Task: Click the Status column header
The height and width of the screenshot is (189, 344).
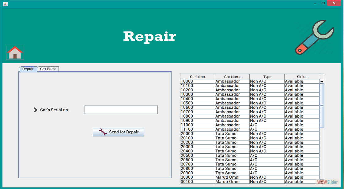Action: coord(302,77)
